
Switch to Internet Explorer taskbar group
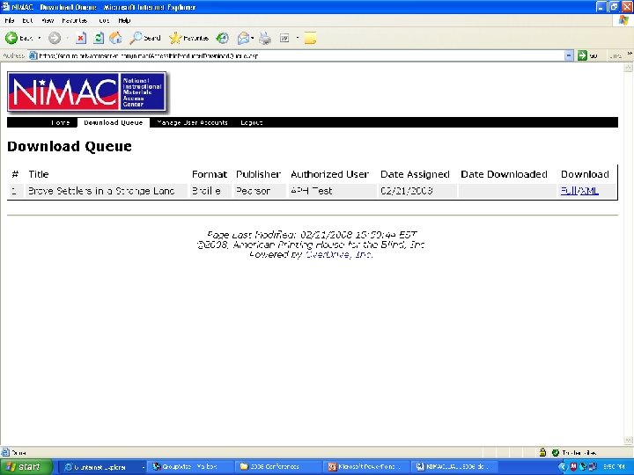pos(103,467)
